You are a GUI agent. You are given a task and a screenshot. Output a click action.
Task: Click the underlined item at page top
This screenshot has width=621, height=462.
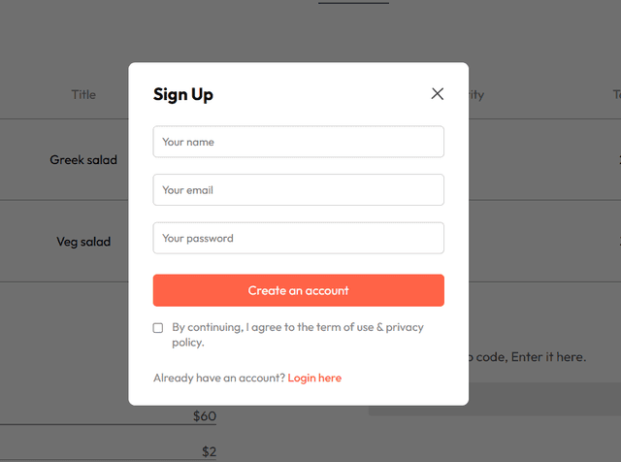(353, 2)
